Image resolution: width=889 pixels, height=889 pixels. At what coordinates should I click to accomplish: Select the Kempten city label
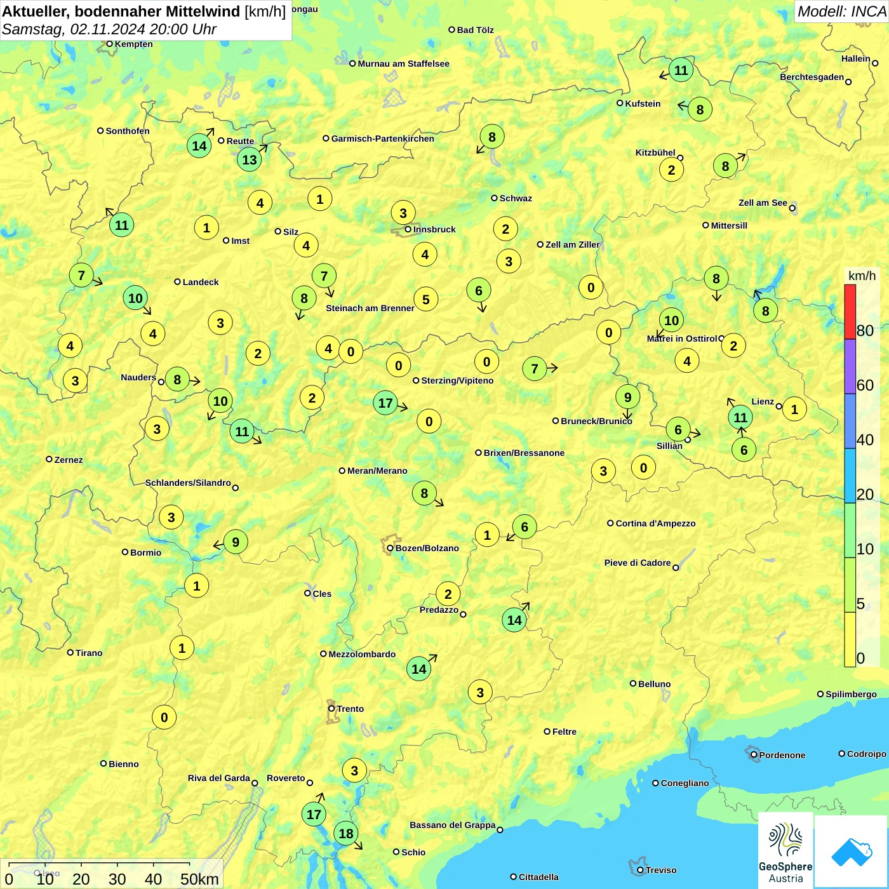pos(134,44)
